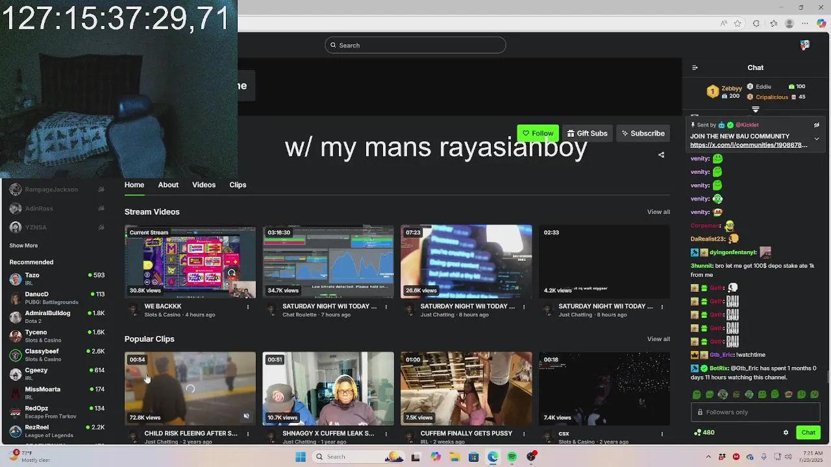Open RezReel channel avatar
The image size is (831, 467).
coord(16,431)
